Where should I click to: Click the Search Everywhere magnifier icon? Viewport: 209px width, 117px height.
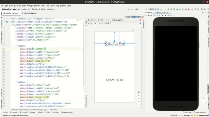pos(202,9)
